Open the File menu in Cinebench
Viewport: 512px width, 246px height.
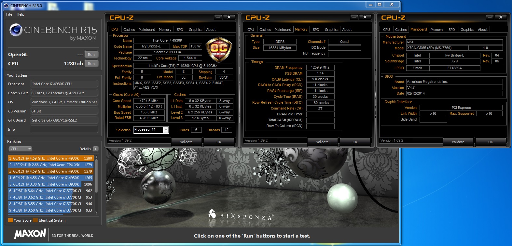coord(9,14)
